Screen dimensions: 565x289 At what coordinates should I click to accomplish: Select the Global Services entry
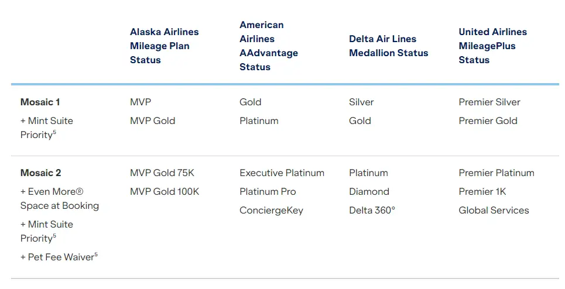pyautogui.click(x=494, y=210)
